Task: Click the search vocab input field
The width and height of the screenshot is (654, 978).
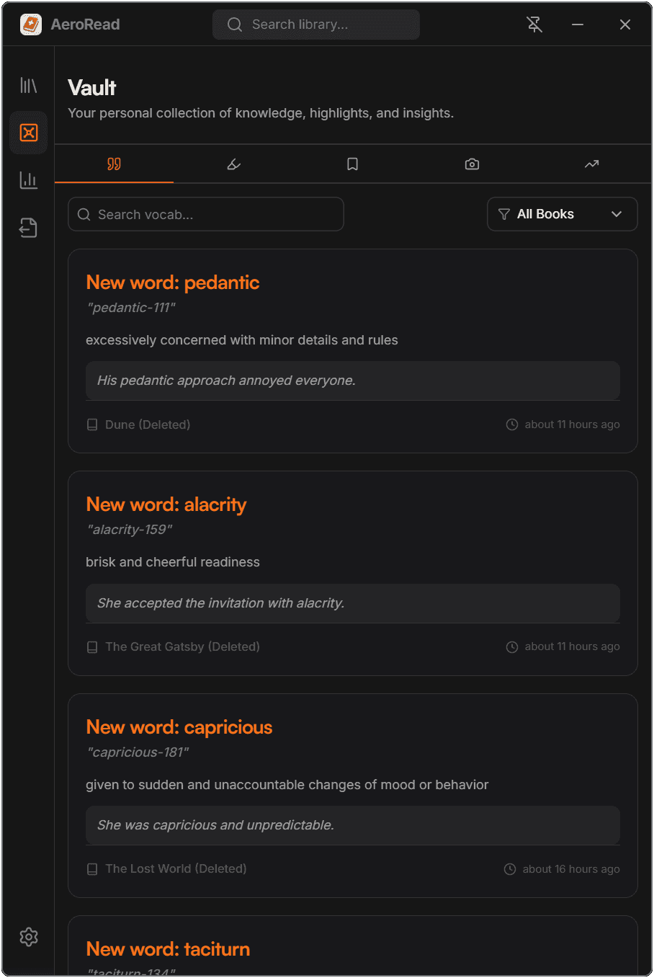Action: point(205,213)
